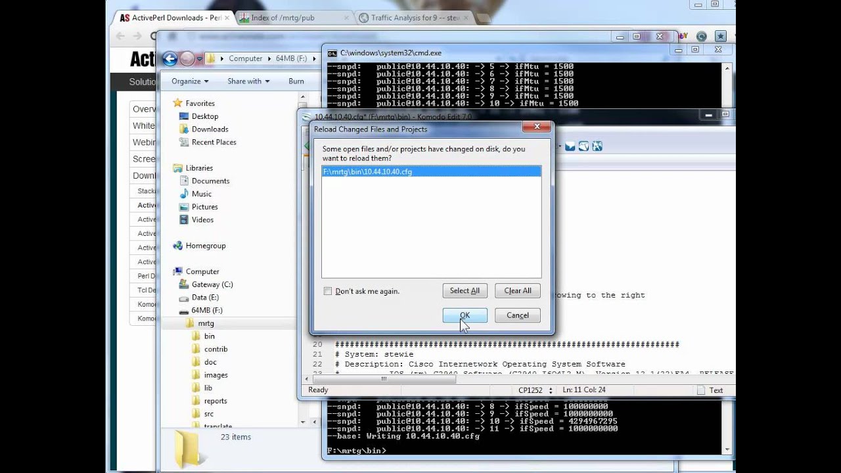Screen dimensions: 841x473
Task: Click the Explorer navigation pane scroll-down arrow
Action: coord(303,422)
